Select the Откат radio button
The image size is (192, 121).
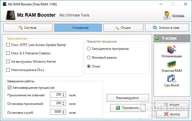coord(89,66)
